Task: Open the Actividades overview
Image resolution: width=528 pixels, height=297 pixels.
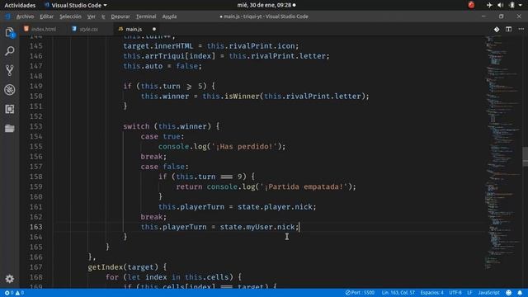Action: [x=20, y=5]
